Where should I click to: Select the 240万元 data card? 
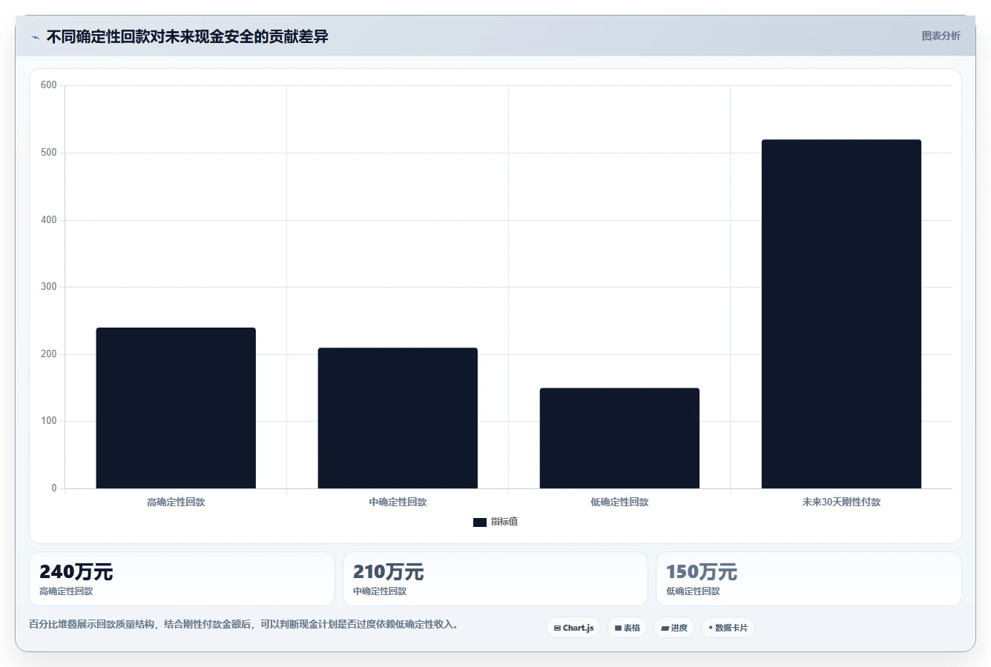(x=182, y=579)
